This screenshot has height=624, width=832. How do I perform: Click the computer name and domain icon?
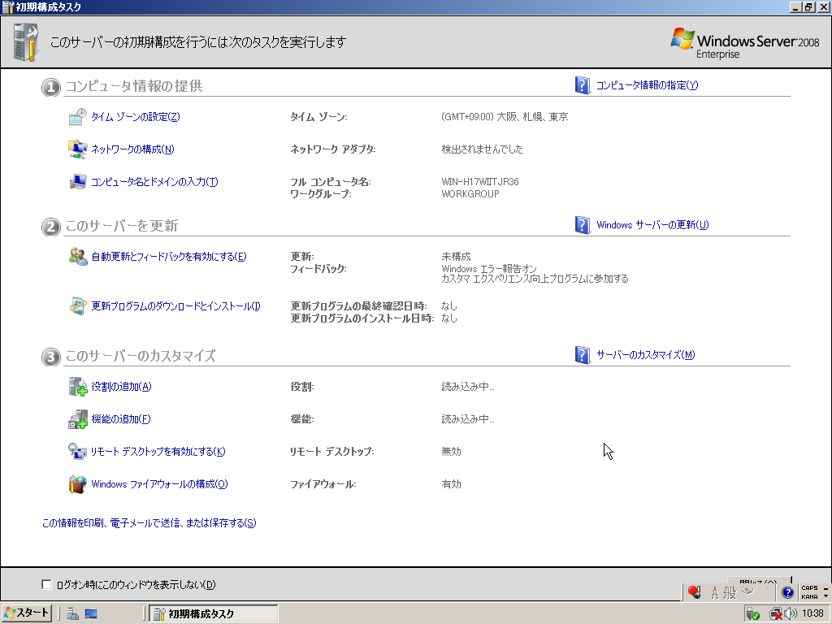click(x=77, y=181)
